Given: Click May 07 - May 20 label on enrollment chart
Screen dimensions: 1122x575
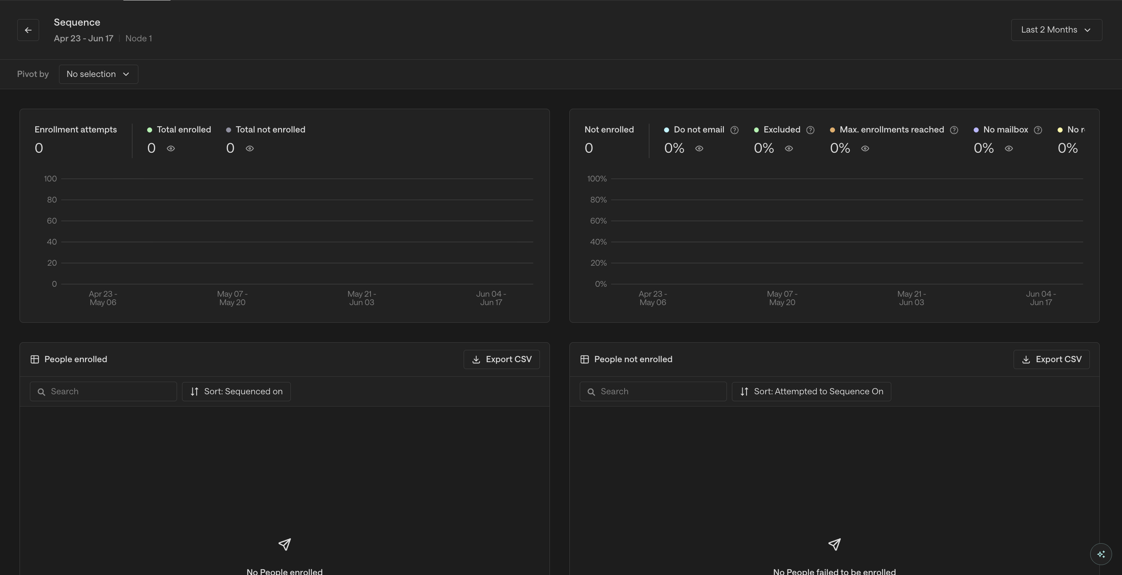Looking at the screenshot, I should pos(232,298).
